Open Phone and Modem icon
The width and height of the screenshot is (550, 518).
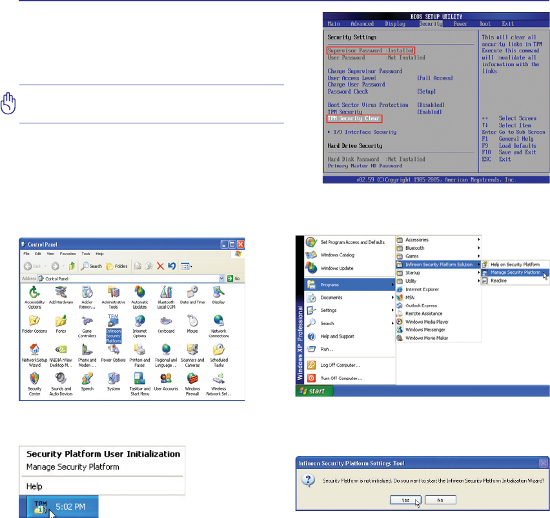coord(87,355)
